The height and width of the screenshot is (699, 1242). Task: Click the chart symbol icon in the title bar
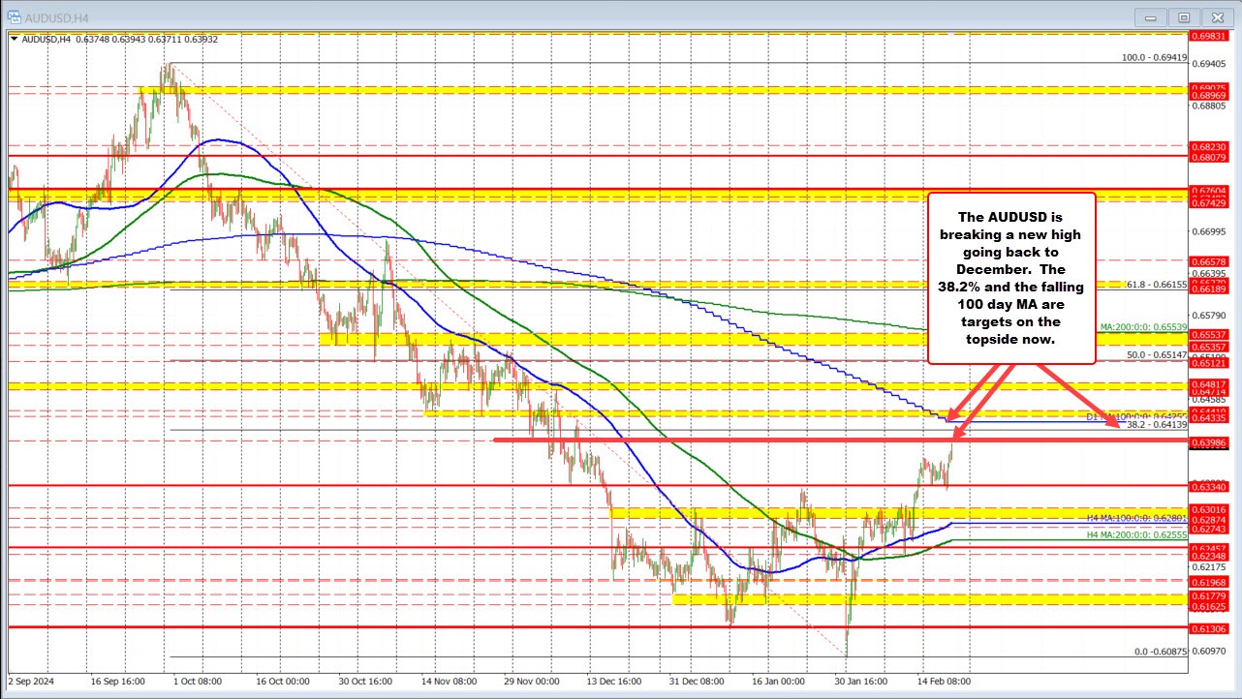14,16
